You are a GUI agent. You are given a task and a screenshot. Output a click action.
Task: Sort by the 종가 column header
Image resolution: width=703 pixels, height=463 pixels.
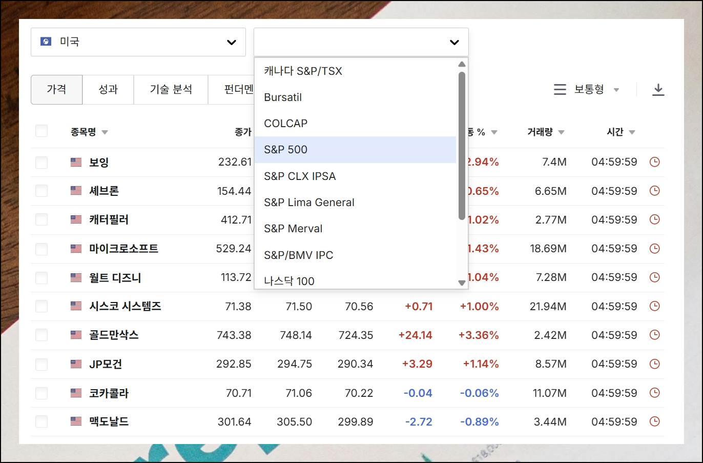[243, 132]
